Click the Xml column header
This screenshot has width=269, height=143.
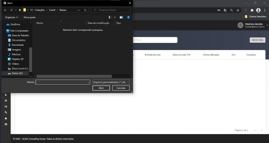click(233, 55)
